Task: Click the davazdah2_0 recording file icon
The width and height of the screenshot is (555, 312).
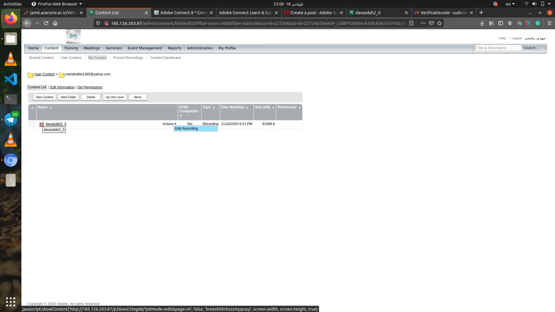Action: tap(42, 124)
